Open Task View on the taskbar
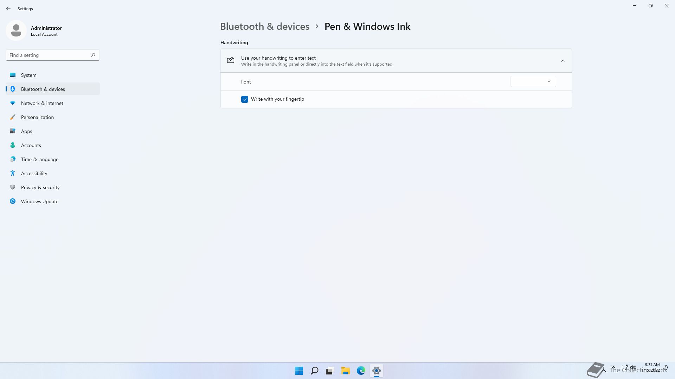The image size is (675, 379). [x=330, y=371]
